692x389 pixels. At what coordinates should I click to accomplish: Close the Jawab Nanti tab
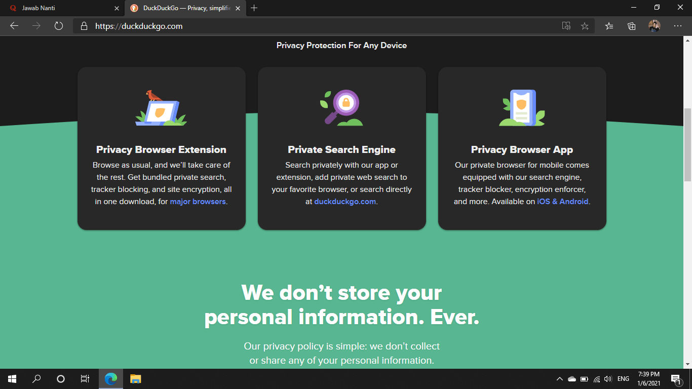(117, 8)
